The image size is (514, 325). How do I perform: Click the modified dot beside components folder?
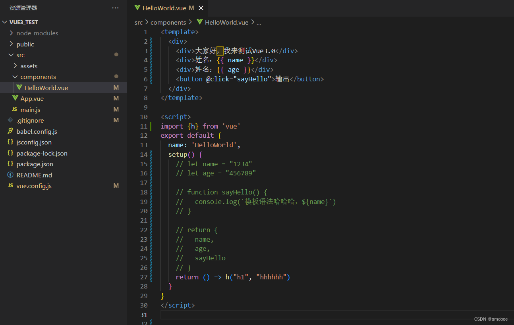point(116,76)
